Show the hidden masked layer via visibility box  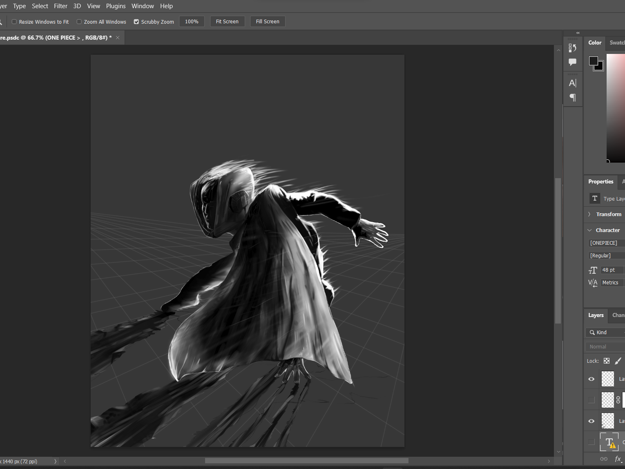tap(591, 400)
